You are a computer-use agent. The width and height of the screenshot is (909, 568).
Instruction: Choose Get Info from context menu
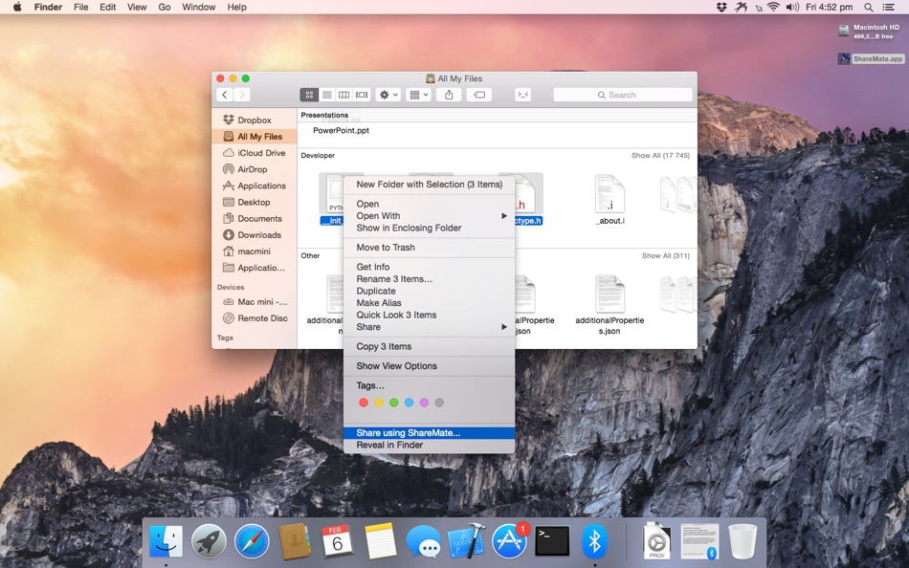coord(429,267)
